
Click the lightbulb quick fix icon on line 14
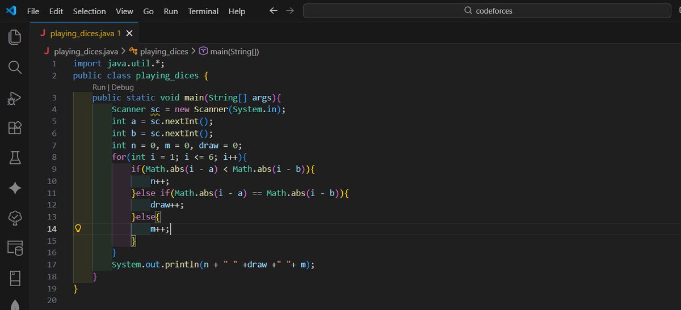(79, 228)
